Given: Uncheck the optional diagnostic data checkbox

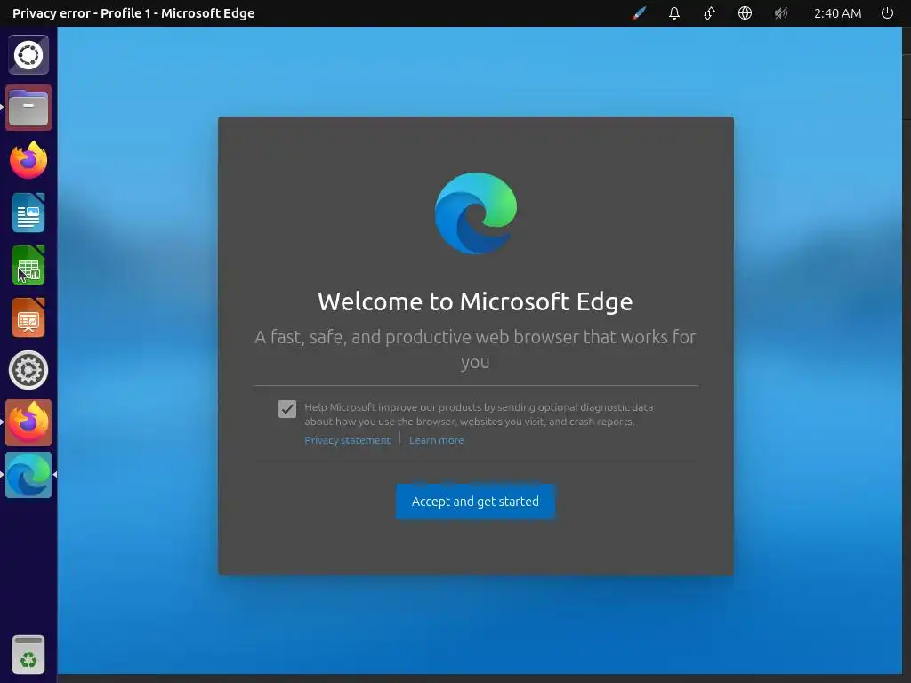Looking at the screenshot, I should [287, 409].
